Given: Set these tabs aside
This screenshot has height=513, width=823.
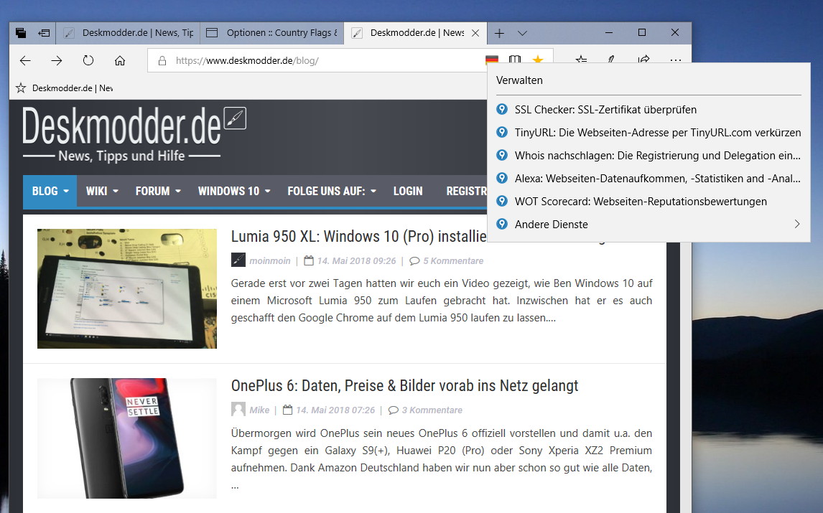Looking at the screenshot, I should [44, 33].
